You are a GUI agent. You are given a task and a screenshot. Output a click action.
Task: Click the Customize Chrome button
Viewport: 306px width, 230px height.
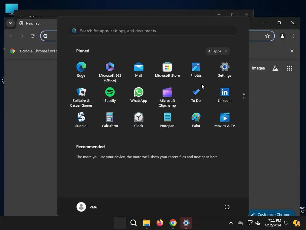pos(272,213)
